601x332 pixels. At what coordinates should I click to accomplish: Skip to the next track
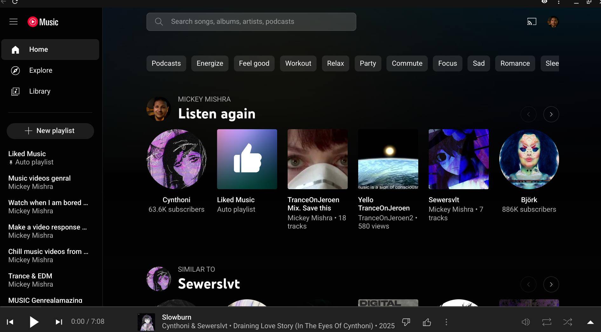pyautogui.click(x=59, y=322)
